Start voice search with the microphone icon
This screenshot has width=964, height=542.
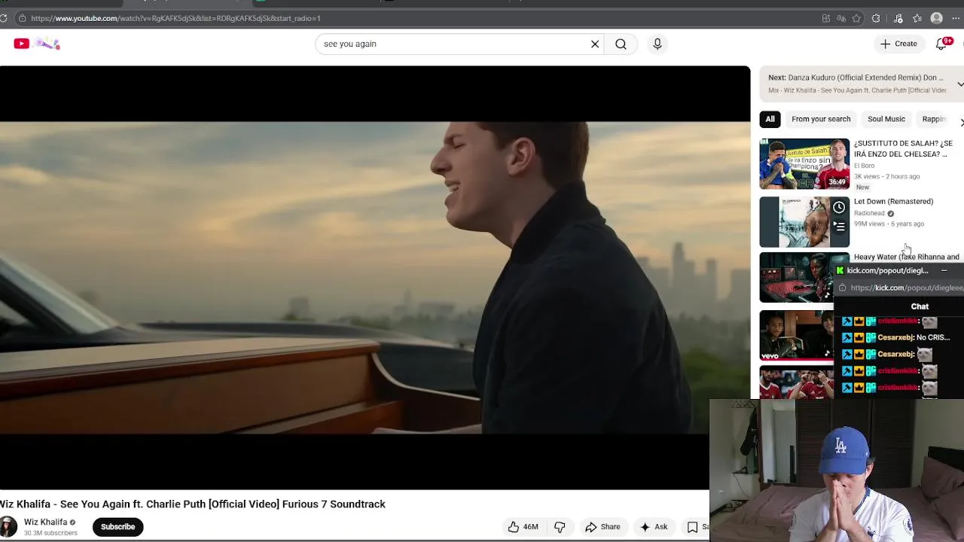click(x=657, y=44)
